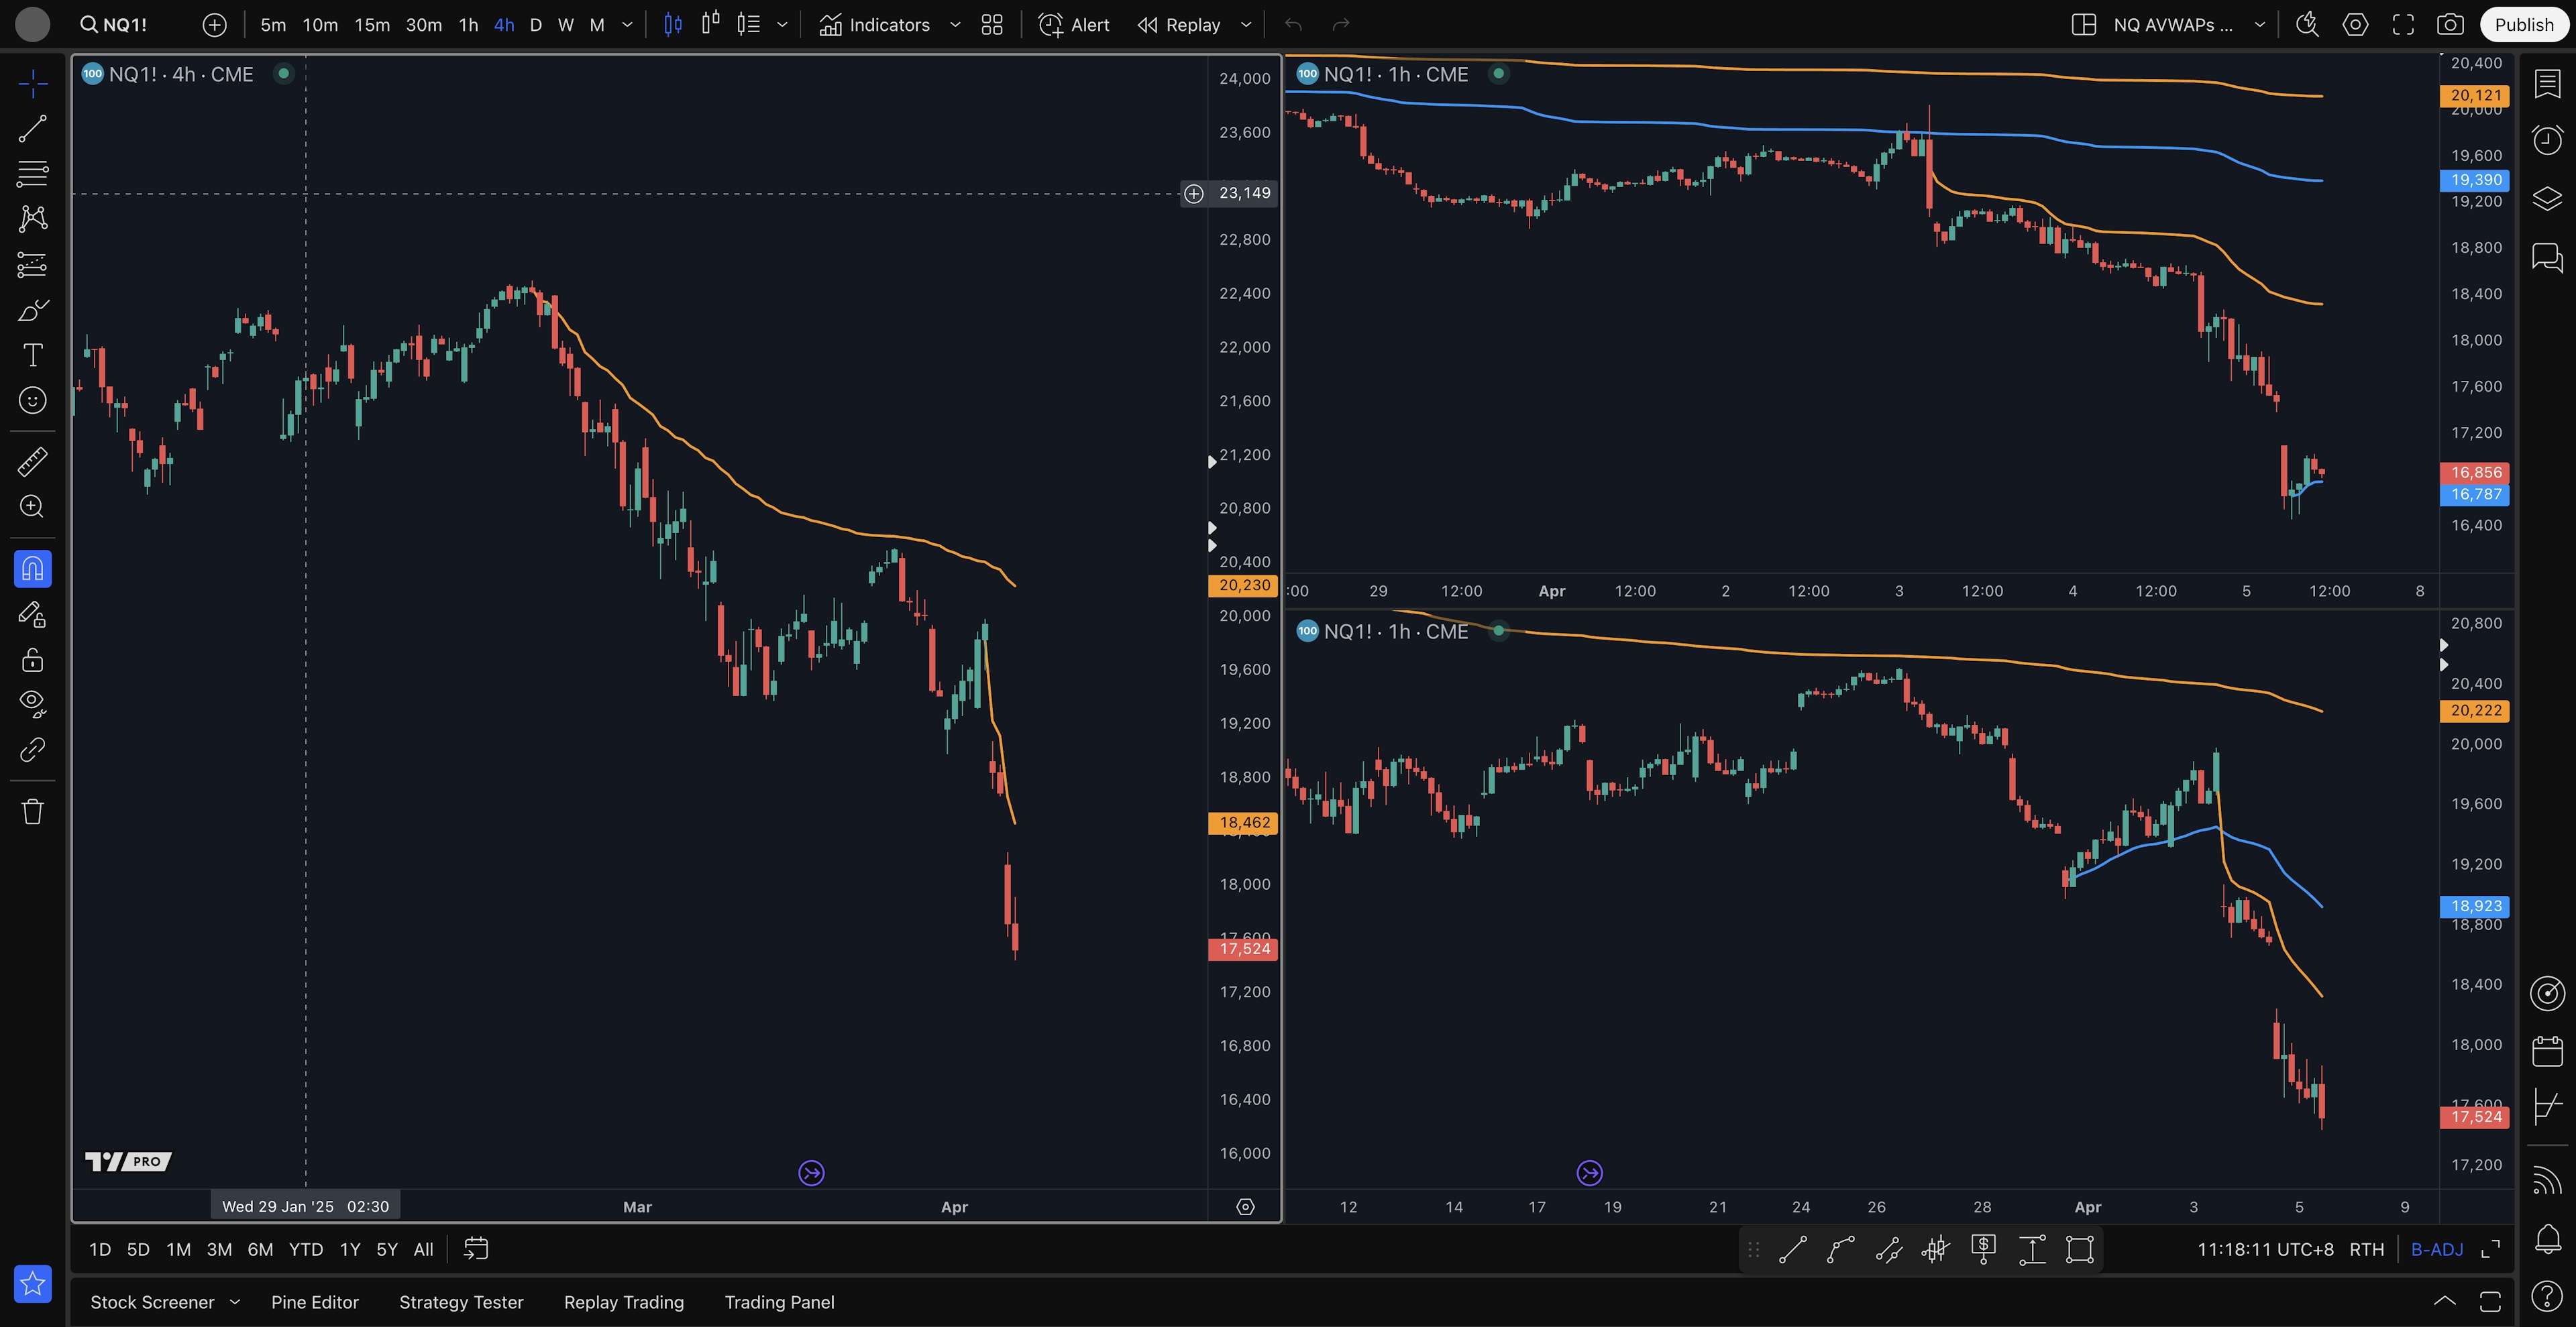This screenshot has height=1327, width=2576.
Task: Switch to Strategy Tester tab
Action: tap(461, 1302)
